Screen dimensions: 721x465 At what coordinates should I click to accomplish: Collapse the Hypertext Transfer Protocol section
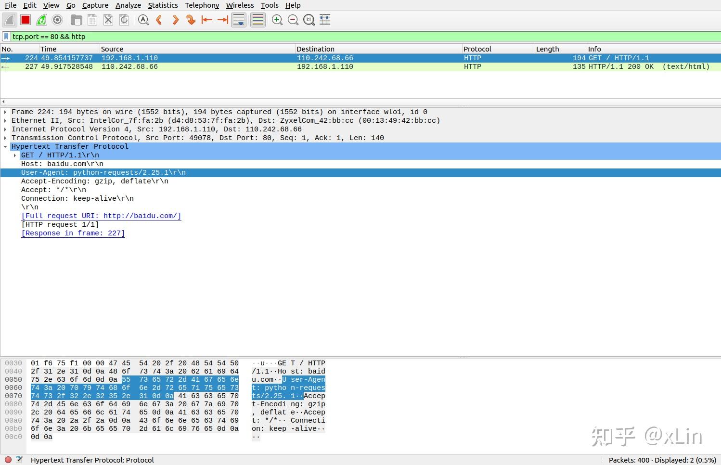(5, 146)
